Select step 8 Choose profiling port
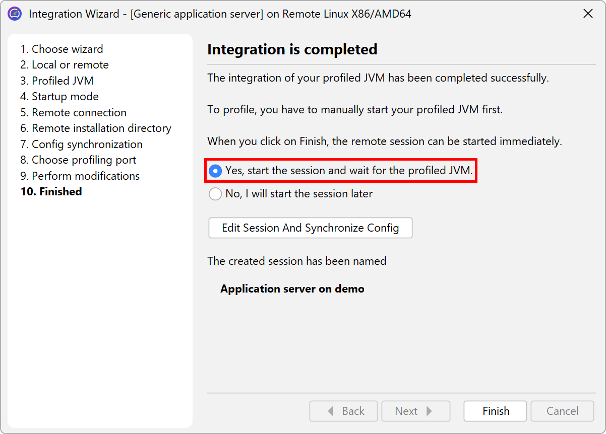 78,160
